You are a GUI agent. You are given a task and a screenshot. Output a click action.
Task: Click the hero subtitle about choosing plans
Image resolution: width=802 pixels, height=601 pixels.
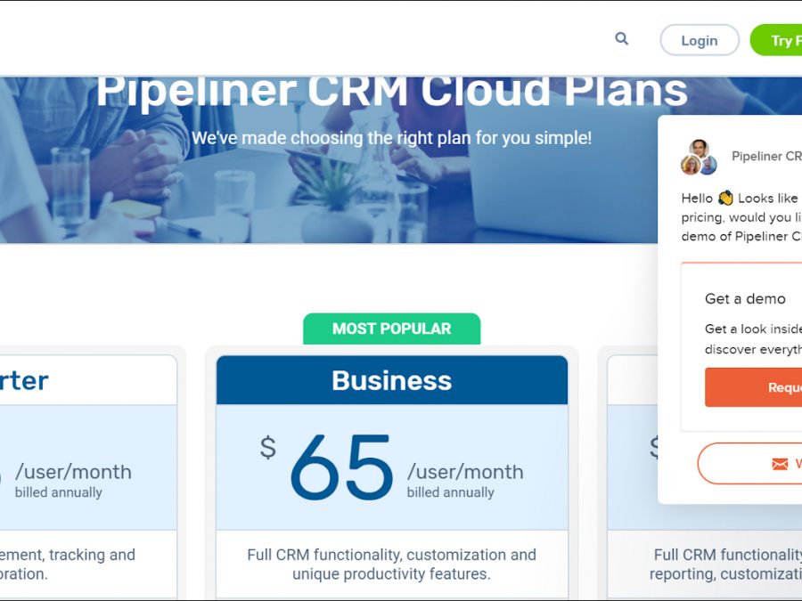tap(391, 138)
